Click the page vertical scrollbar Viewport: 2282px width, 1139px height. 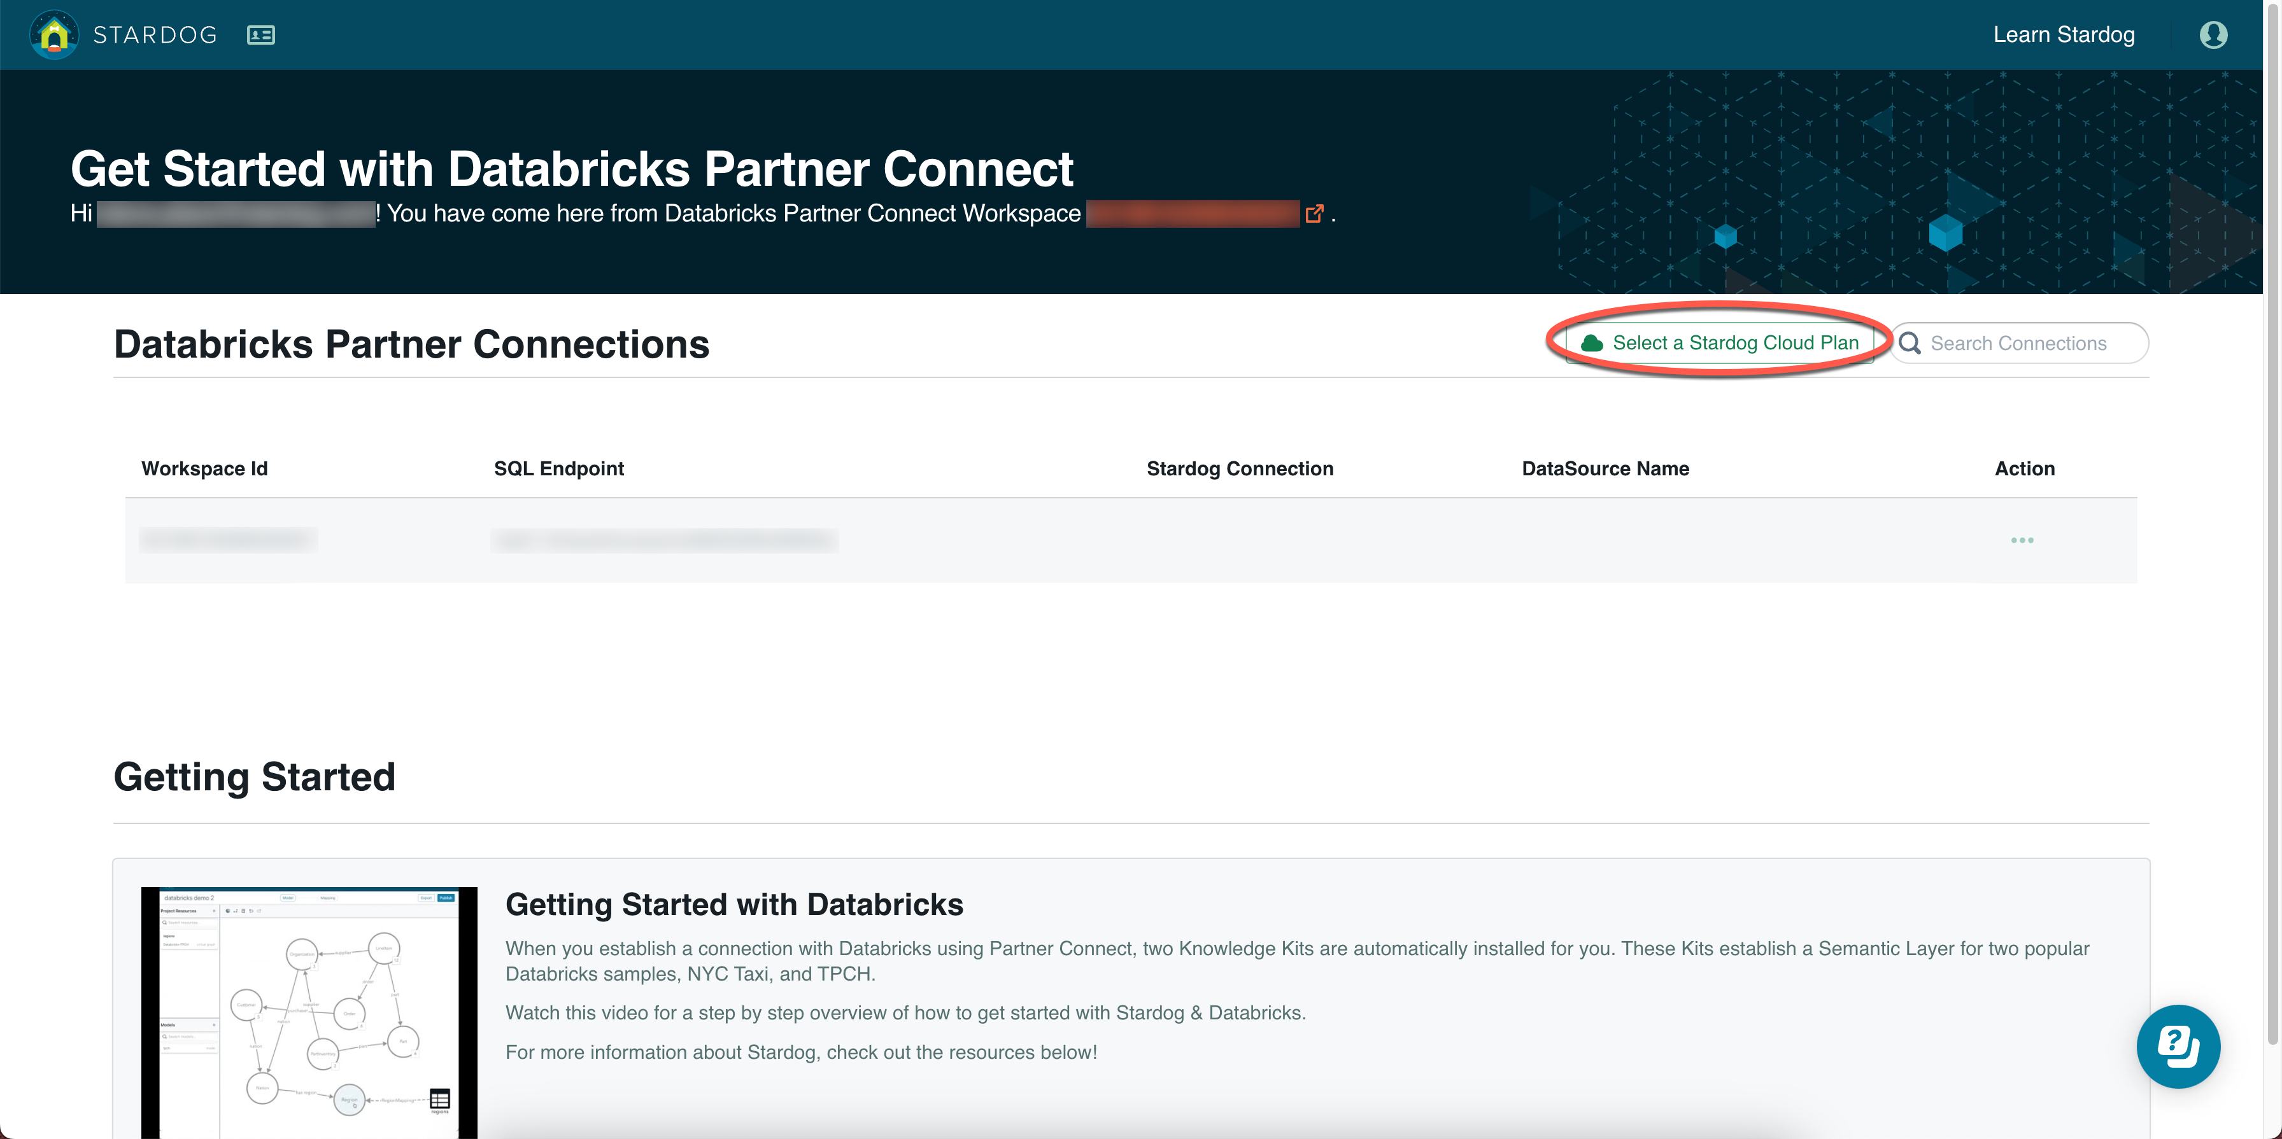2272,531
